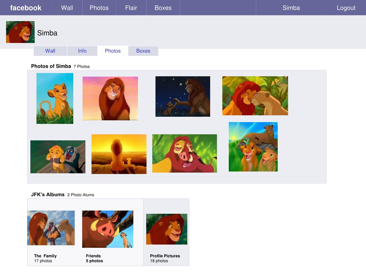
Task: Open the adult Simba pink sky photo
Action: (110, 98)
